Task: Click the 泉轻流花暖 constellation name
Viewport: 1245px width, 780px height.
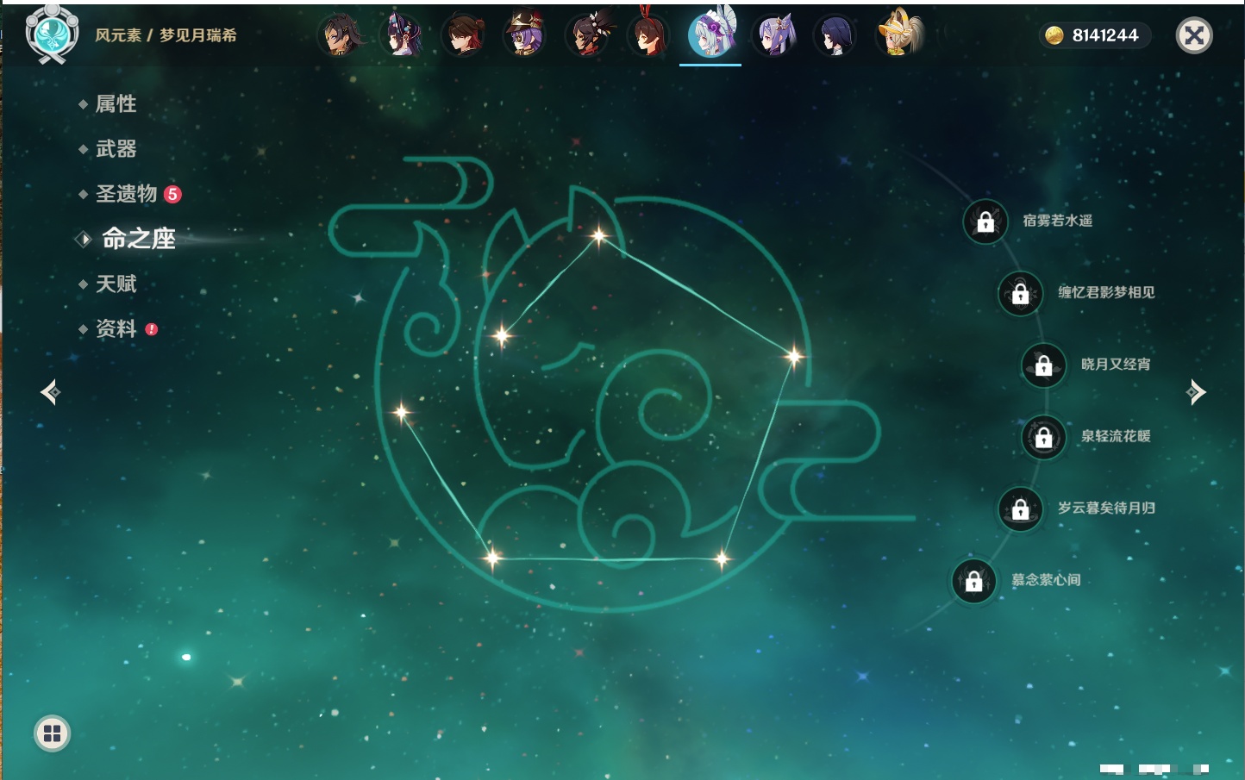Action: click(1116, 436)
